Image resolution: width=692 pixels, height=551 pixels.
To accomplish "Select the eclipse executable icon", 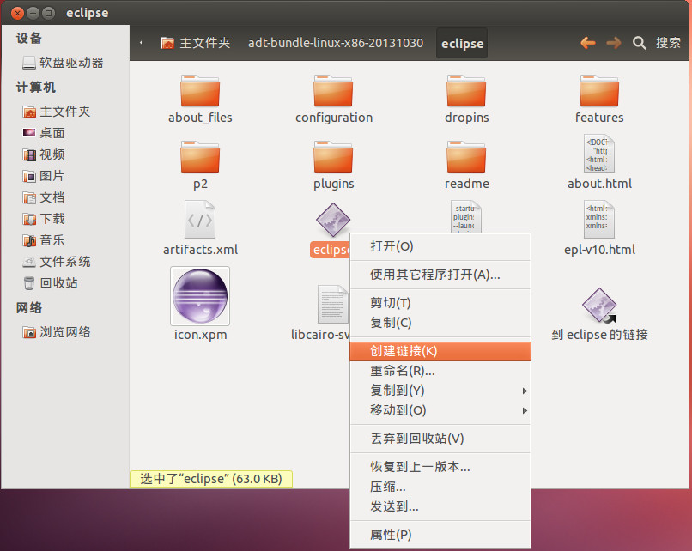I will 333,220.
